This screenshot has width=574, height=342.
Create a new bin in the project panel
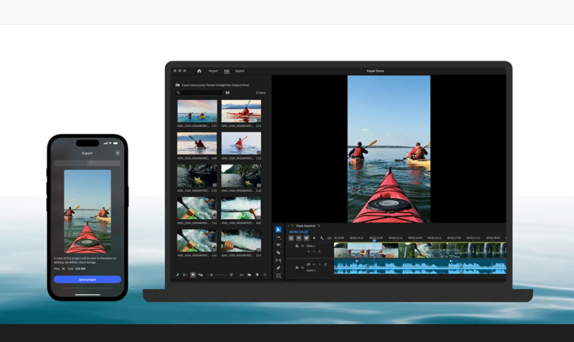click(x=249, y=275)
